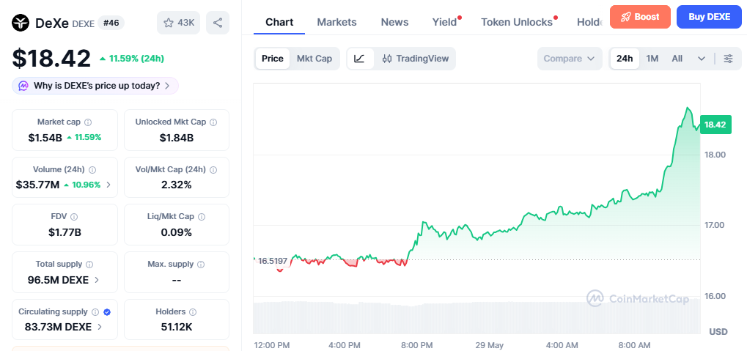Open the Compare dropdown
This screenshot has height=351, width=747.
click(x=570, y=59)
